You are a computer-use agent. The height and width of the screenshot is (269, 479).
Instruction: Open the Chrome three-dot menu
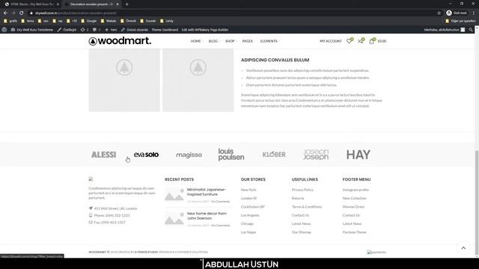point(474,13)
